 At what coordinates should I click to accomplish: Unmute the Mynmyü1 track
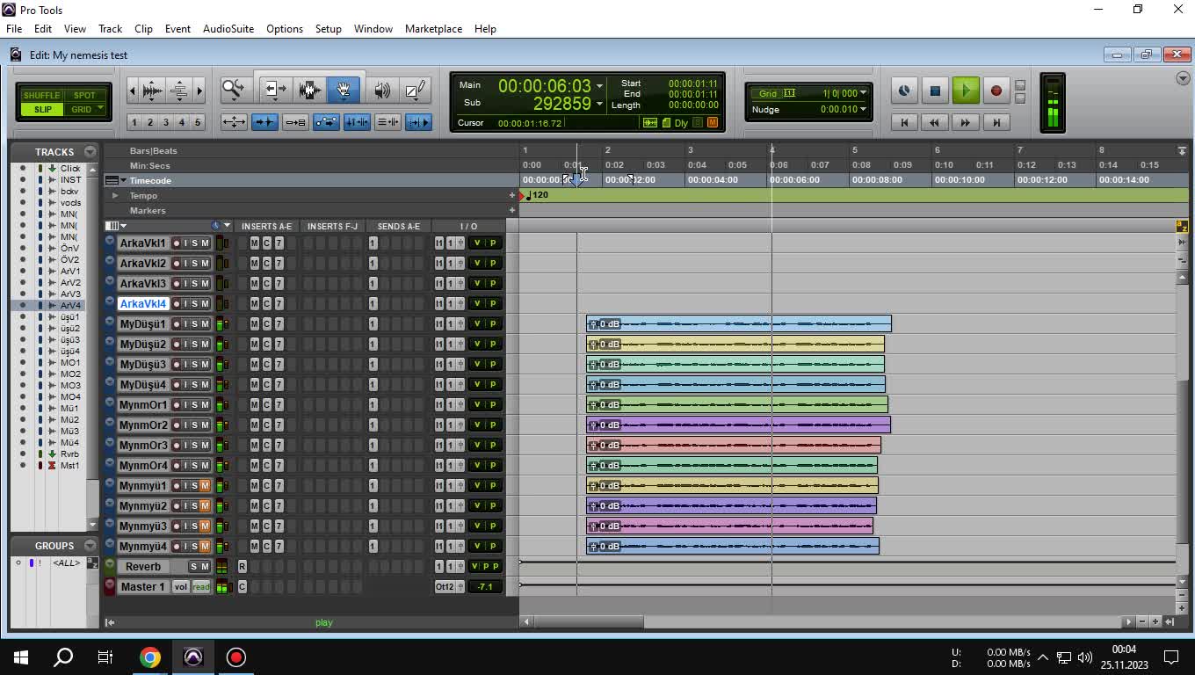[205, 486]
